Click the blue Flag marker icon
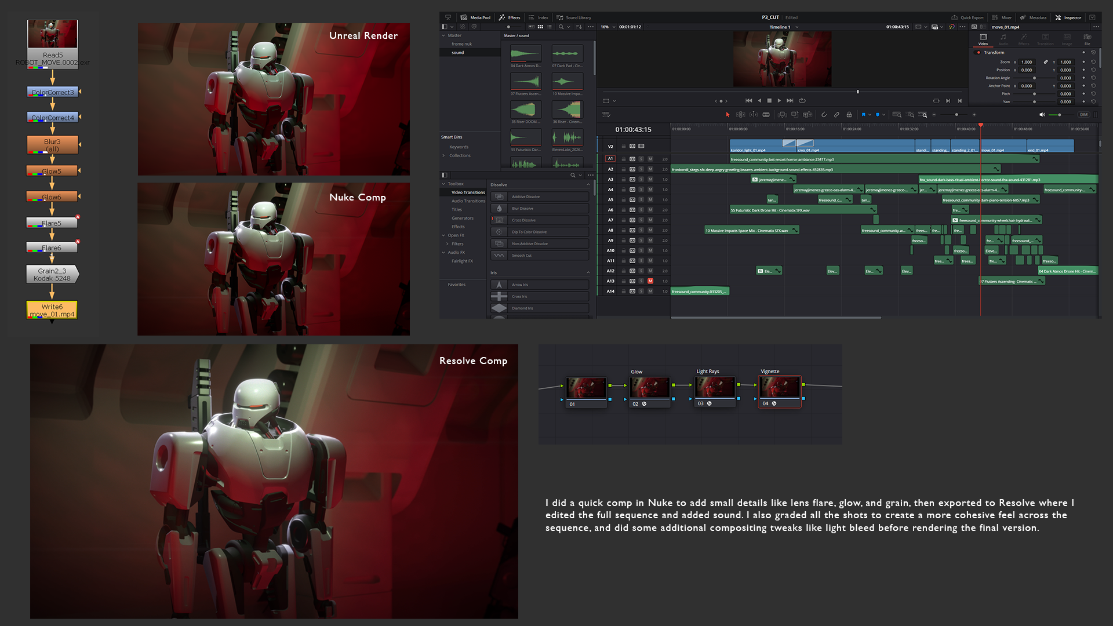The image size is (1113, 626). (x=863, y=115)
